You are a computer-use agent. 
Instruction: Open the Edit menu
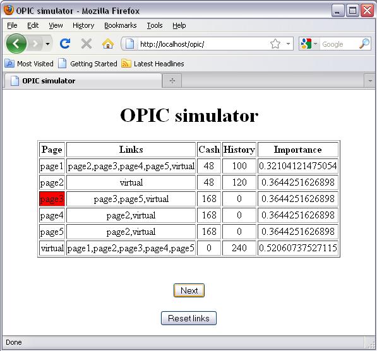(33, 25)
